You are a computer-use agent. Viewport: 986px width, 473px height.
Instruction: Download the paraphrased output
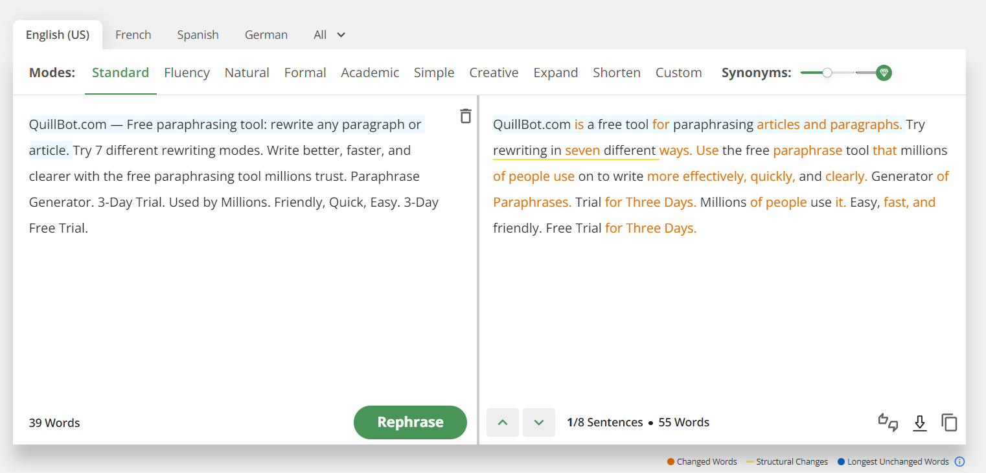tap(919, 423)
